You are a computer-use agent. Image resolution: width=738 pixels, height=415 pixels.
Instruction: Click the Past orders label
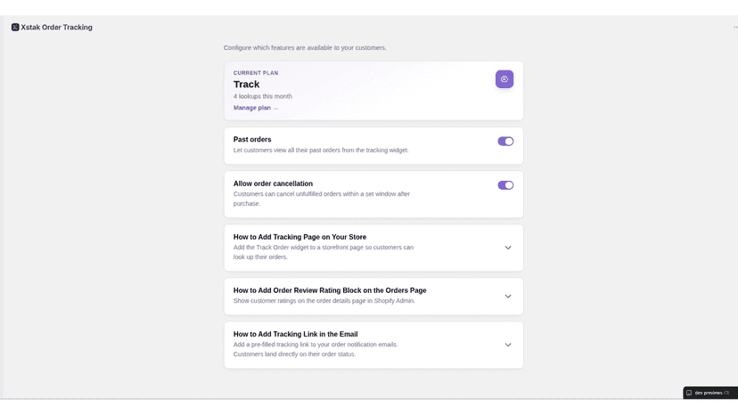click(x=252, y=139)
